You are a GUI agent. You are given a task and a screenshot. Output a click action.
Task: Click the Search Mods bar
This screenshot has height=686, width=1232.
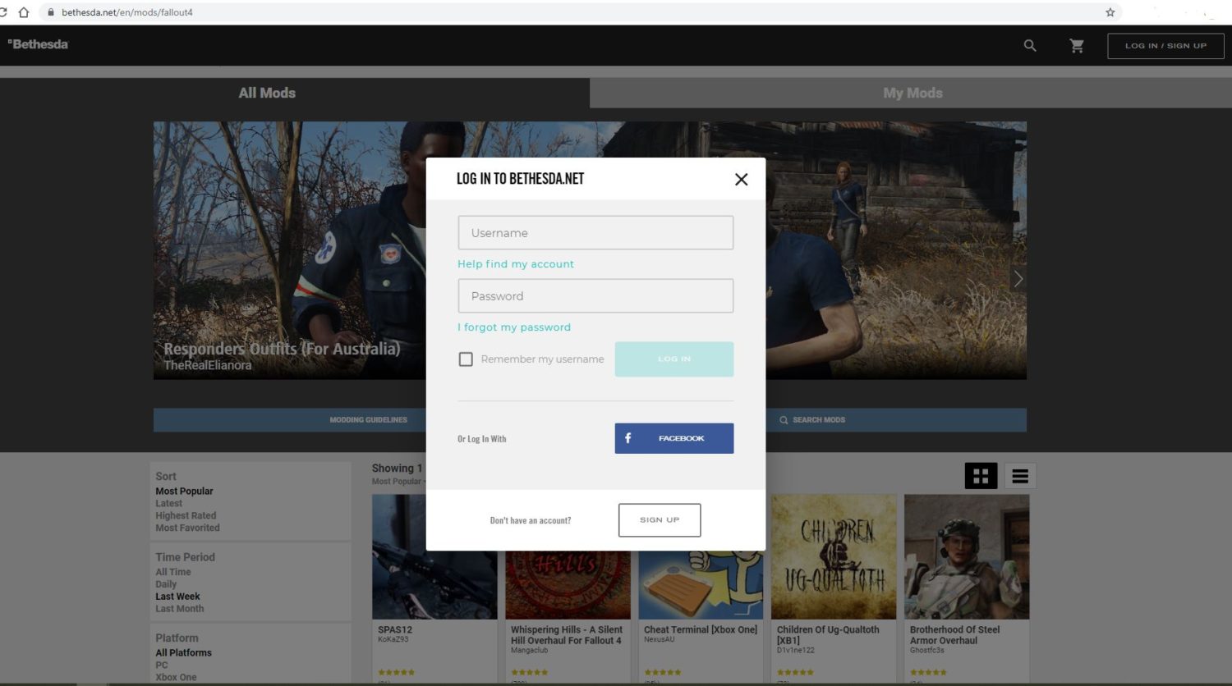(812, 420)
